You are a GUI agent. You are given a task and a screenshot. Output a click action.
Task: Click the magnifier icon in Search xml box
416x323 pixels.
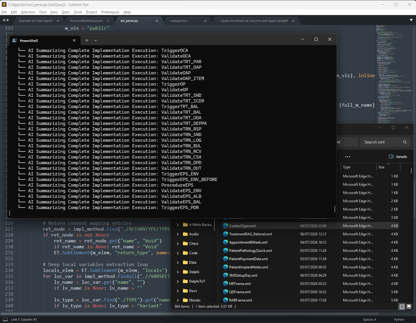pyautogui.click(x=405, y=142)
